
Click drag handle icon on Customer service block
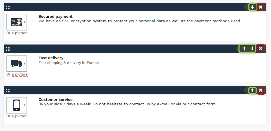point(8,91)
